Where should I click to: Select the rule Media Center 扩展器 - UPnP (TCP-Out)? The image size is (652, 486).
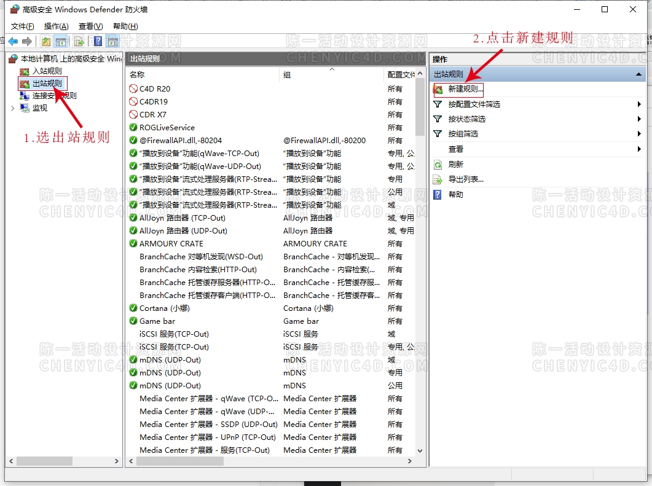pyautogui.click(x=208, y=437)
